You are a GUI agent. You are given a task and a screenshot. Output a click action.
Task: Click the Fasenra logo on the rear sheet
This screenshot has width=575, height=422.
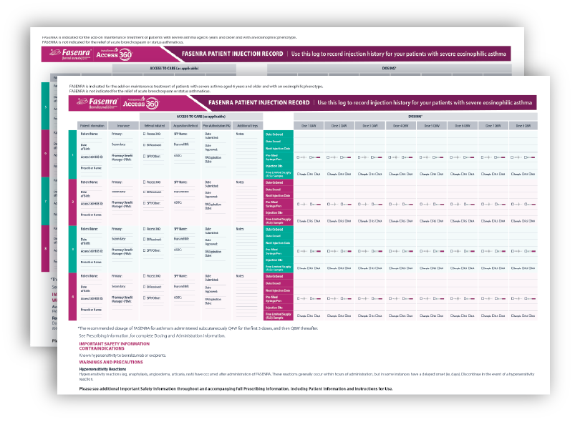pyautogui.click(x=70, y=54)
